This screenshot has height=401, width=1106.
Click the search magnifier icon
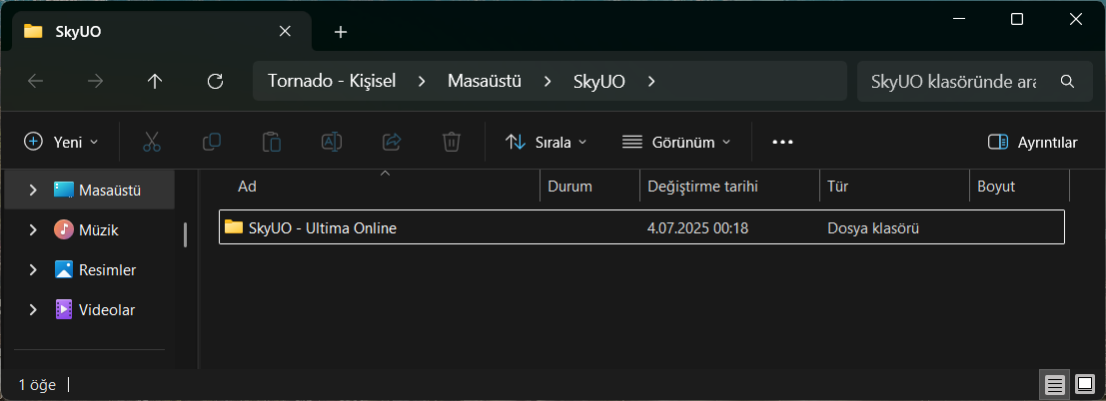[1067, 81]
